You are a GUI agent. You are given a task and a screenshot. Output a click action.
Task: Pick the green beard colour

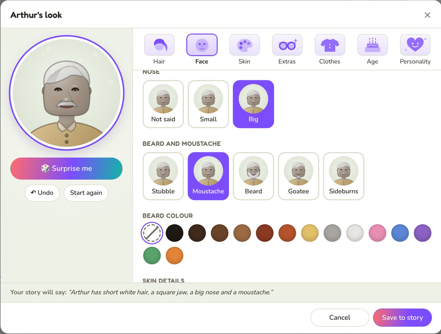click(152, 255)
